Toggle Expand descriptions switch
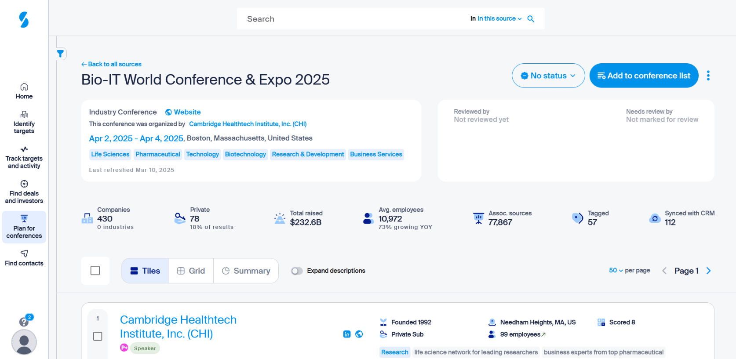 297,271
